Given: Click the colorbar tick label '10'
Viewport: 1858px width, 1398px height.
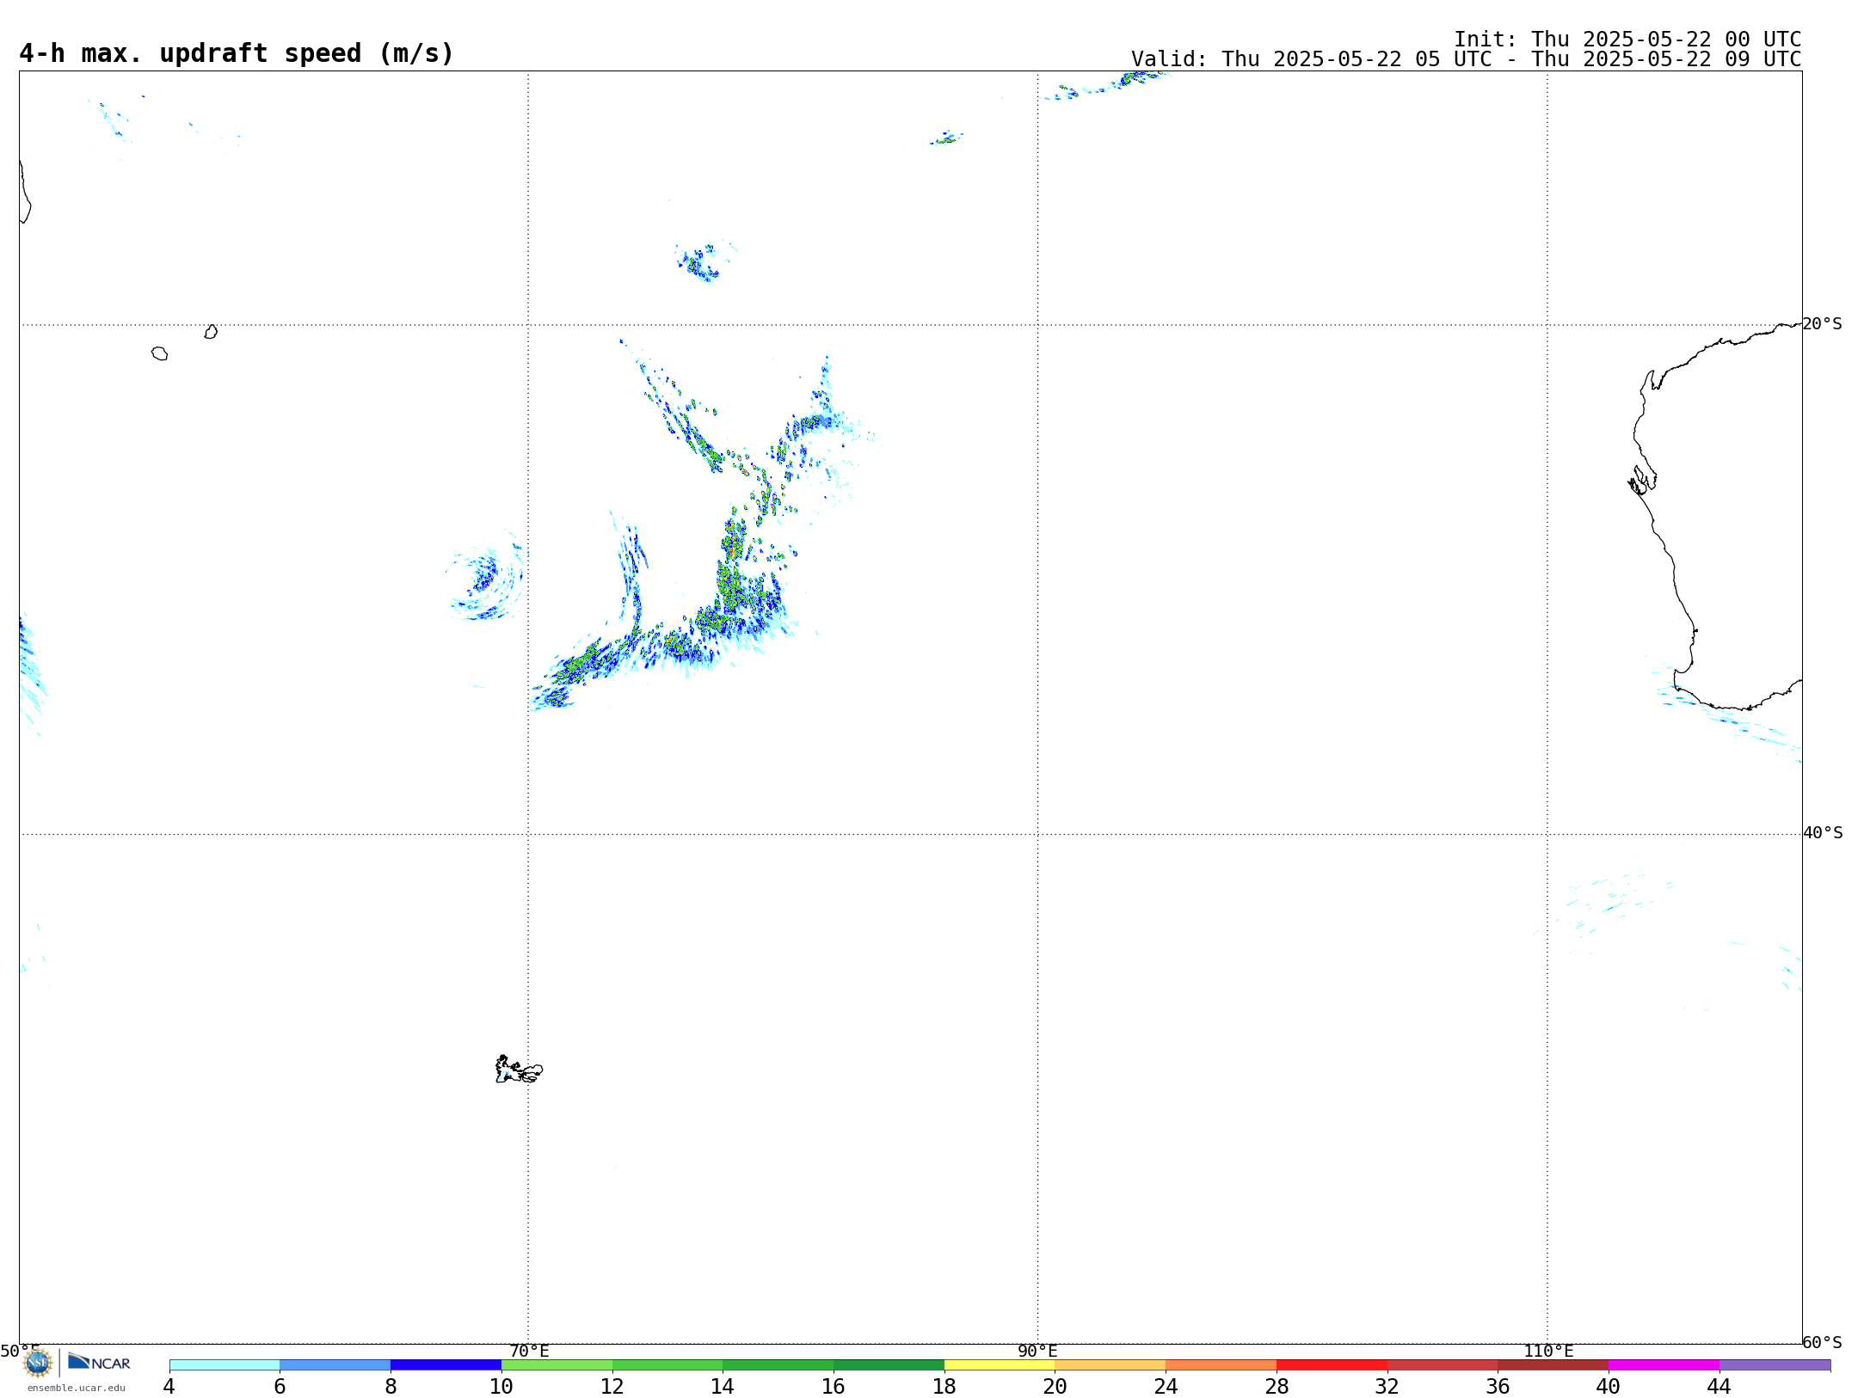Looking at the screenshot, I should pos(501,1386).
